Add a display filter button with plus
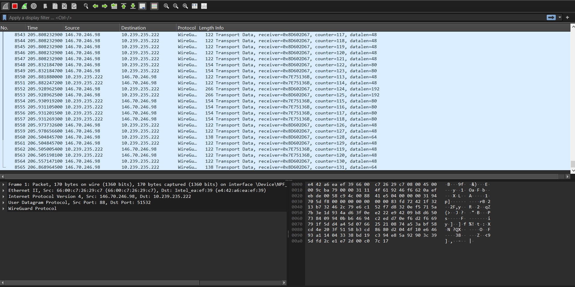The image size is (575, 287). click(567, 17)
